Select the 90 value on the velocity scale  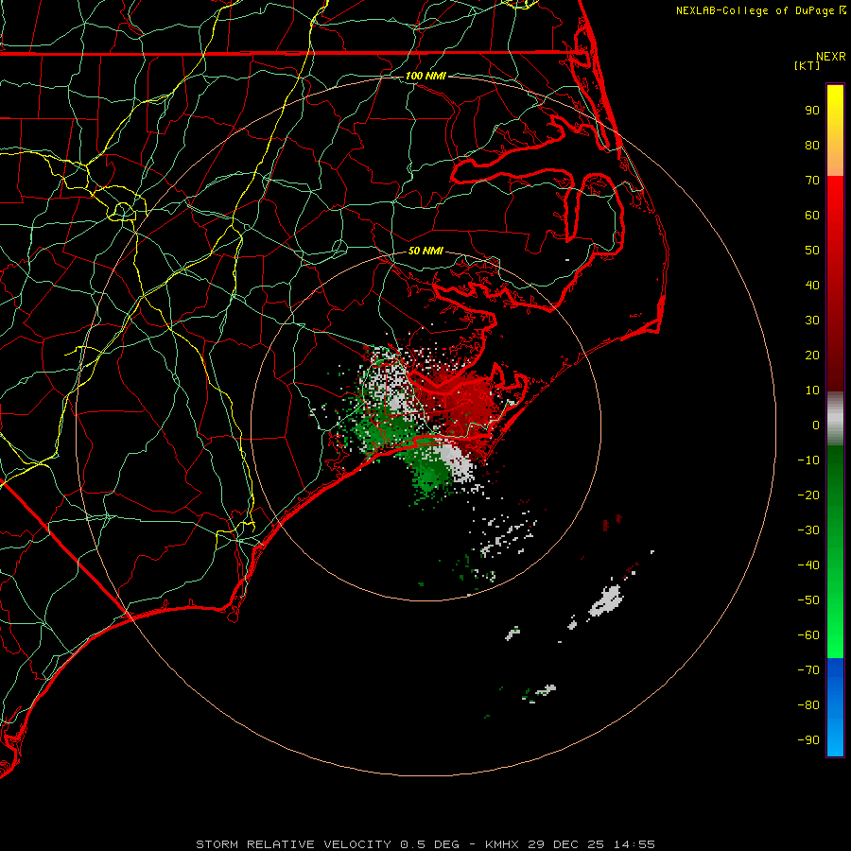tap(812, 111)
